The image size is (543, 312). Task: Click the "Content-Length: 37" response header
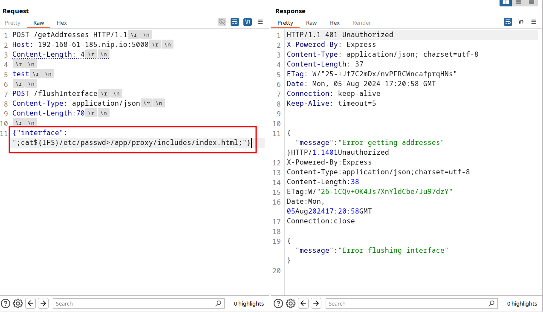click(x=325, y=64)
